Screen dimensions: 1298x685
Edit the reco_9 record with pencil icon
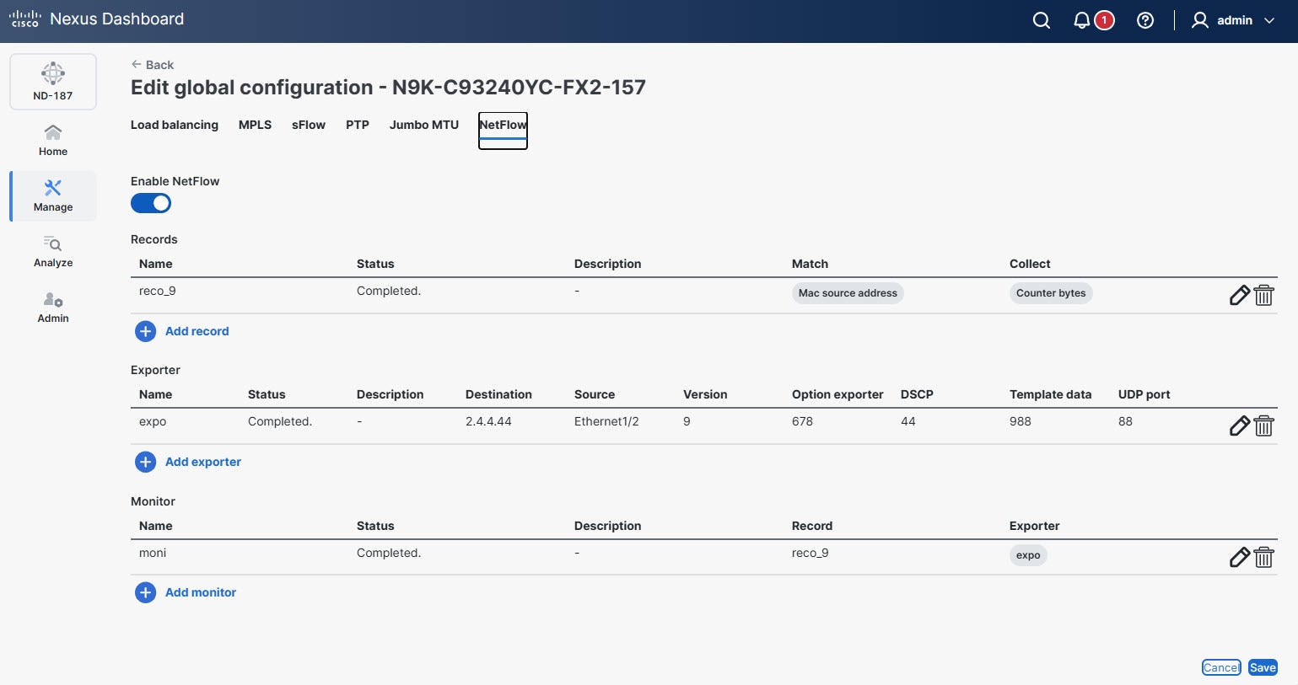click(x=1239, y=295)
